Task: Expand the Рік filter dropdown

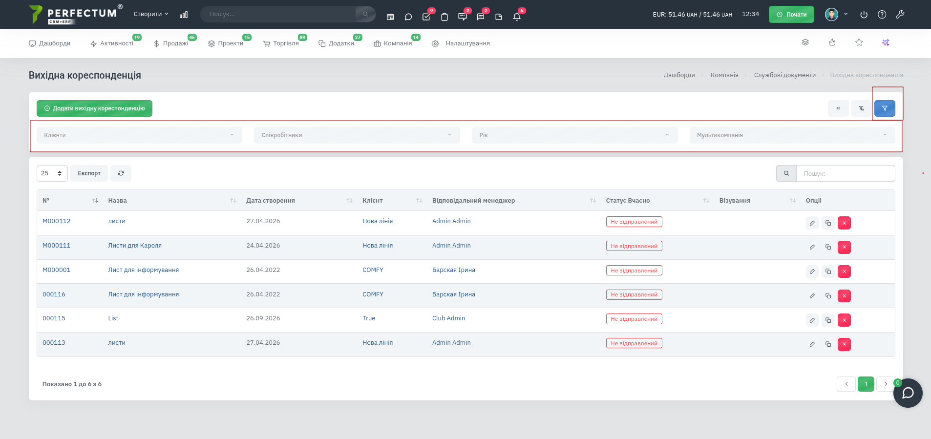Action: click(574, 135)
